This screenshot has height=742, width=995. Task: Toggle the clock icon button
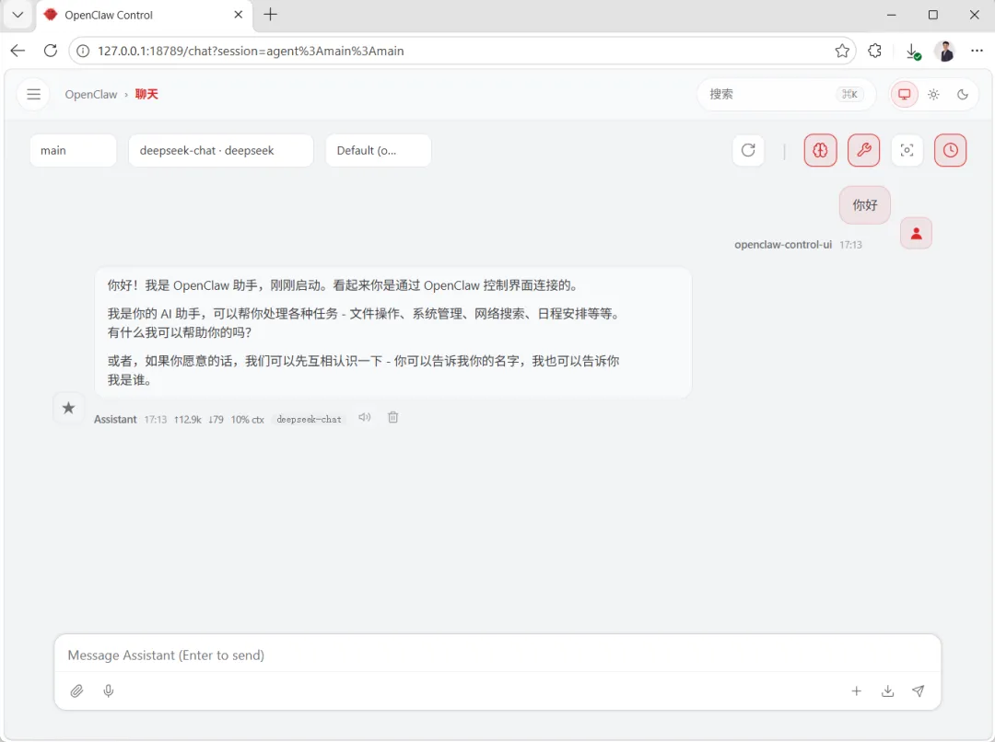[951, 150]
